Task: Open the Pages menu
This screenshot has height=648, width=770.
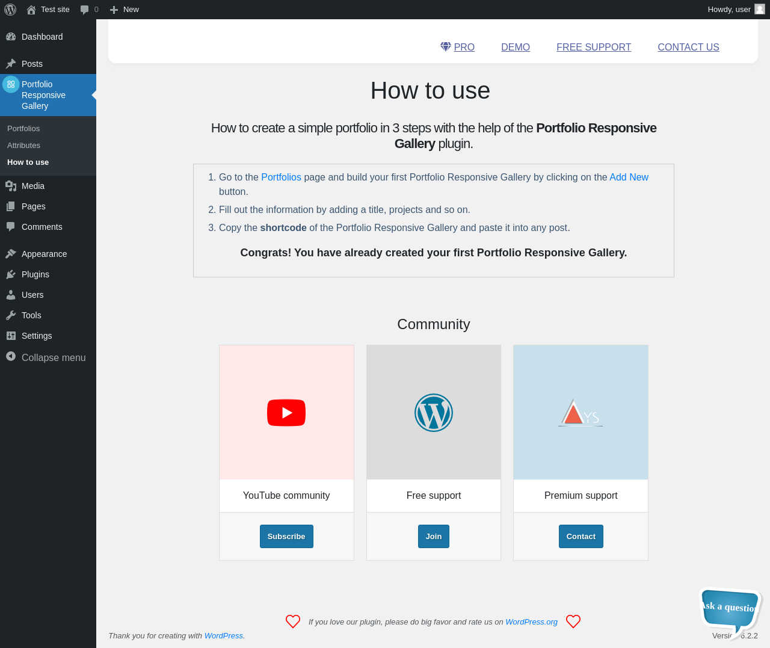Action: [48, 206]
